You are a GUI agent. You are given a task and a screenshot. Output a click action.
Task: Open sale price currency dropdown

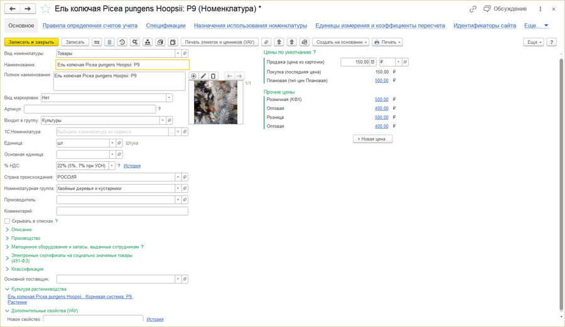(x=398, y=62)
